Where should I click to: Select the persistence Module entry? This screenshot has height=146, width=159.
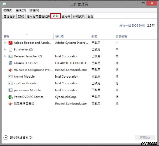[x=27, y=90]
